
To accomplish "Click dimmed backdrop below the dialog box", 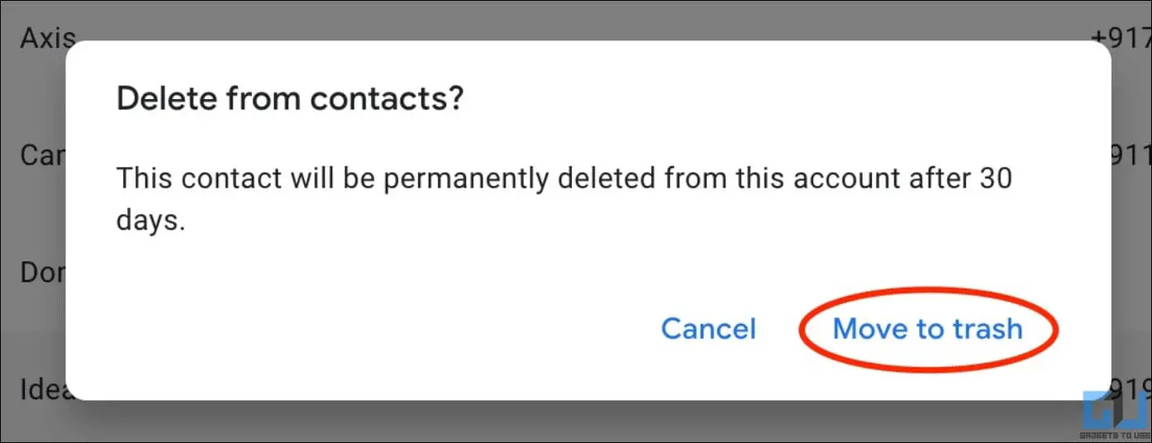I will click(578, 422).
